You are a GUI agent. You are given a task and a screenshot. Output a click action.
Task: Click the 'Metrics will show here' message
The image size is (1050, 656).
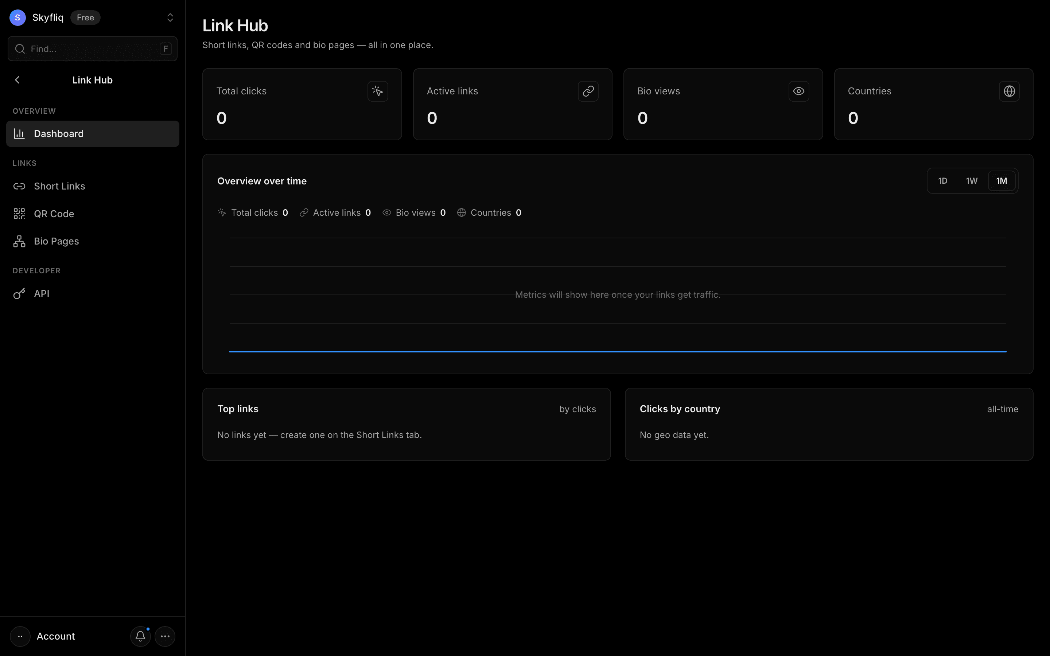tap(618, 294)
